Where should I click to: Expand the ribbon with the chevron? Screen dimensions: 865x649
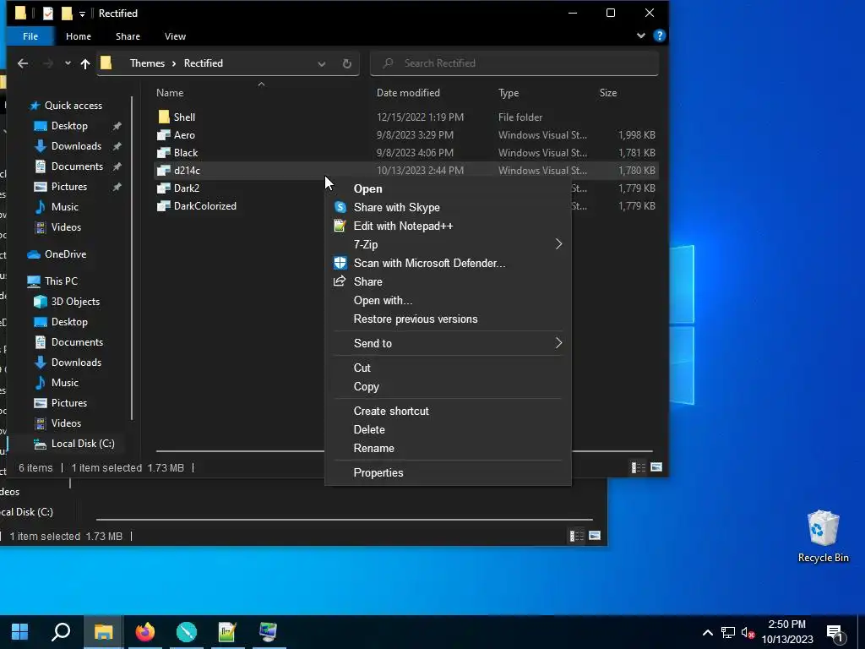(641, 35)
